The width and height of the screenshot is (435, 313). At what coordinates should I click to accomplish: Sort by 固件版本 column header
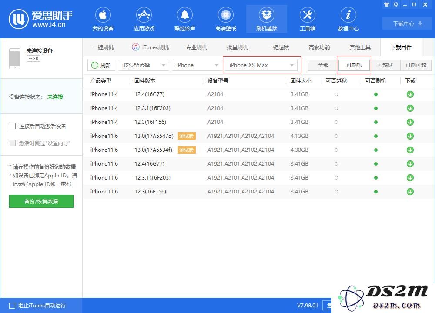click(x=145, y=81)
